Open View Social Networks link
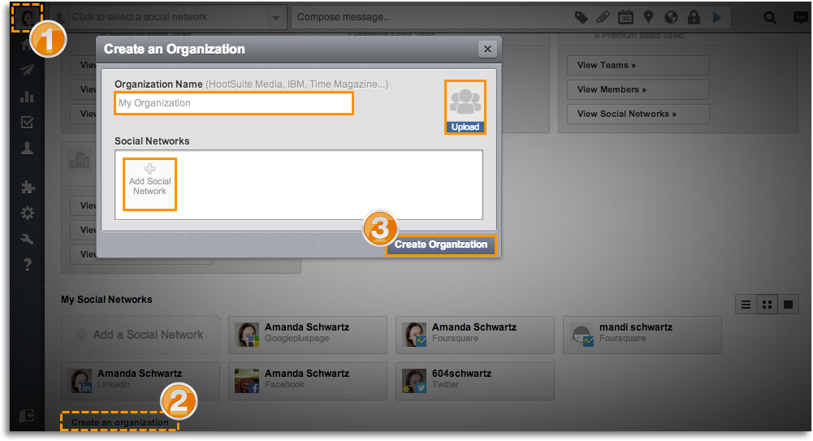 (638, 114)
